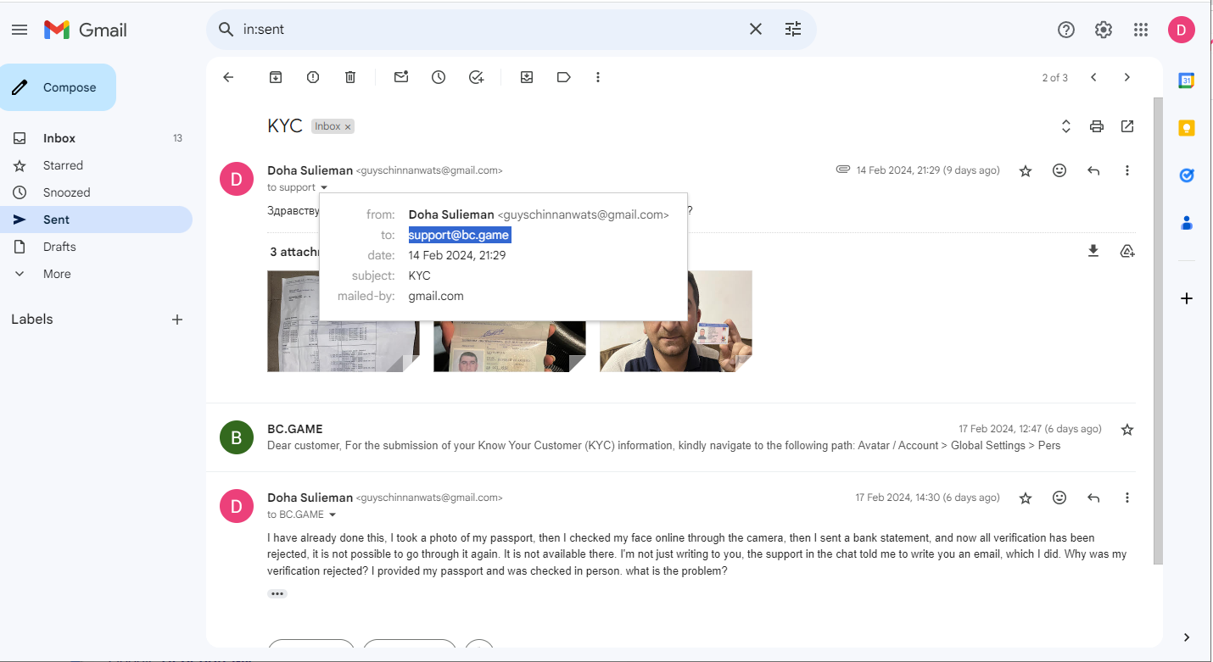Show details arrow next to 'to BC.GAME'
The width and height of the screenshot is (1213, 662).
click(333, 515)
